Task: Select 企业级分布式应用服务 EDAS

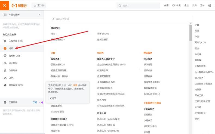Action: point(111,64)
